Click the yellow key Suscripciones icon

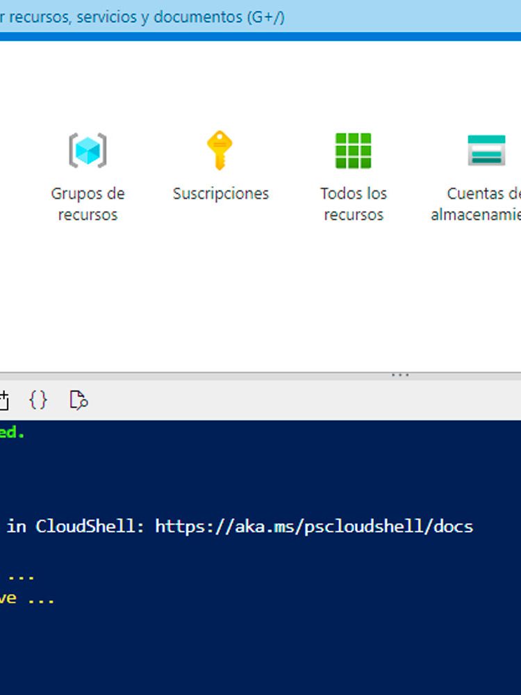(x=220, y=150)
